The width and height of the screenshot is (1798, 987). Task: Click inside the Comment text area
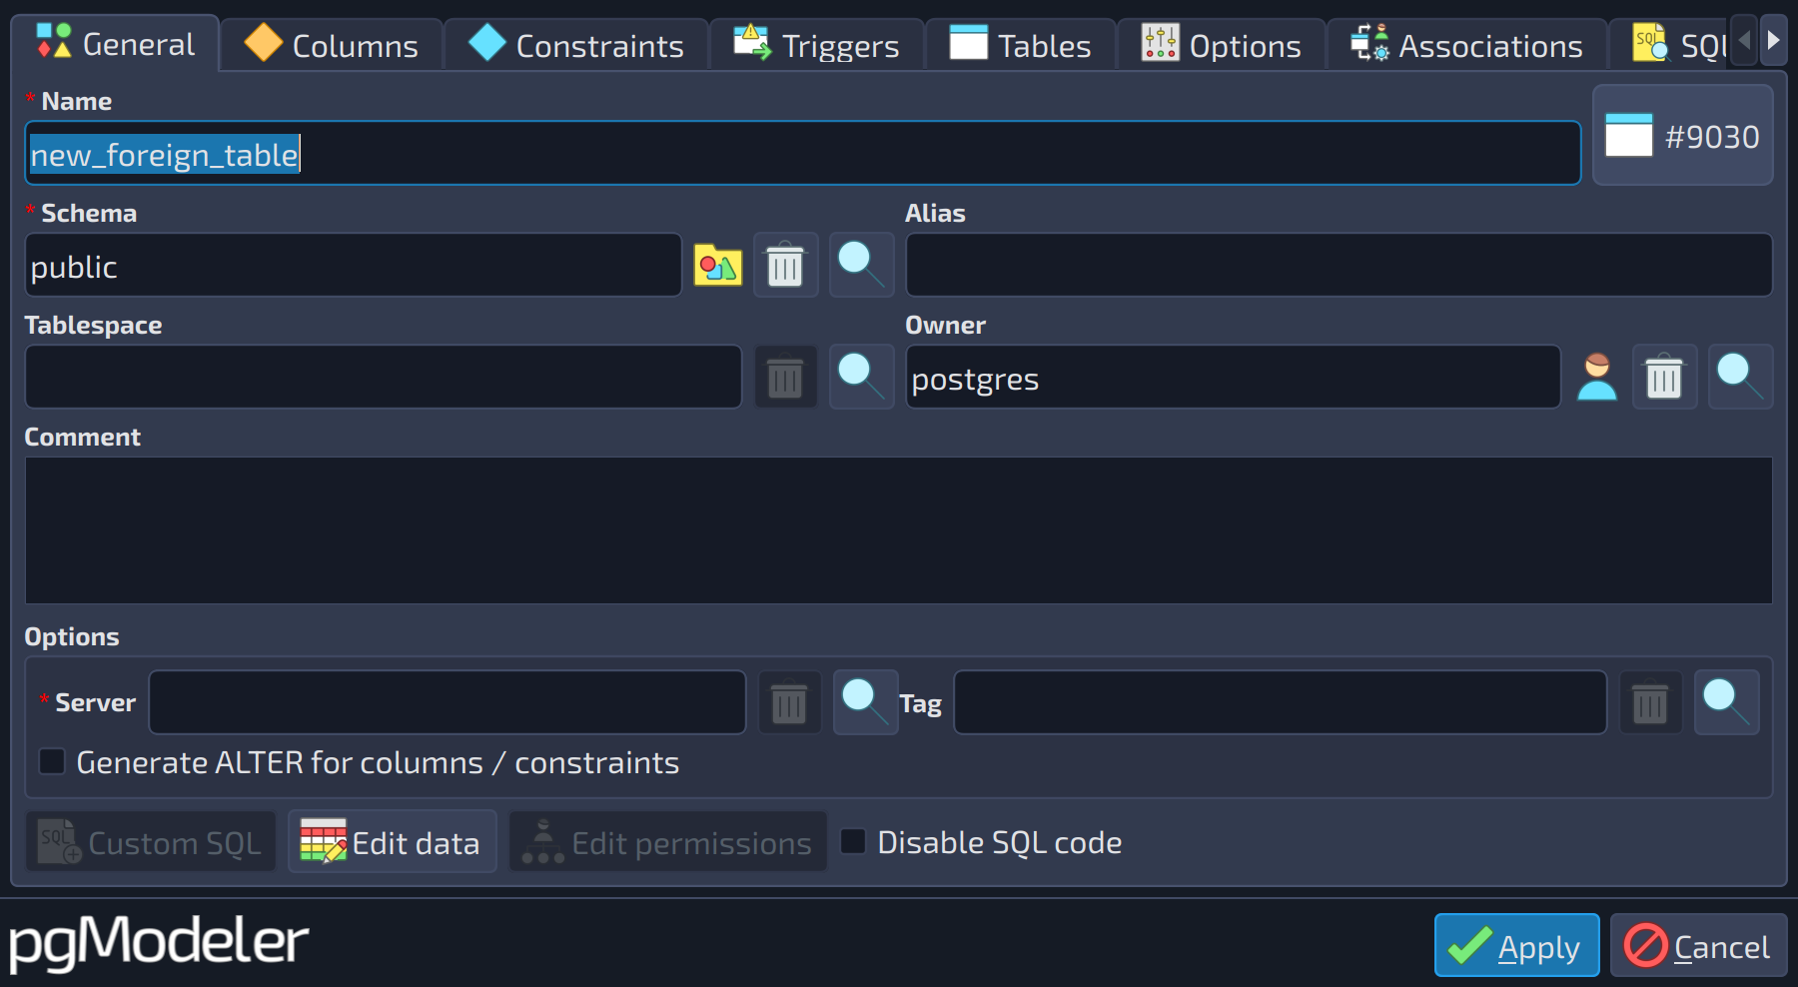click(x=899, y=530)
